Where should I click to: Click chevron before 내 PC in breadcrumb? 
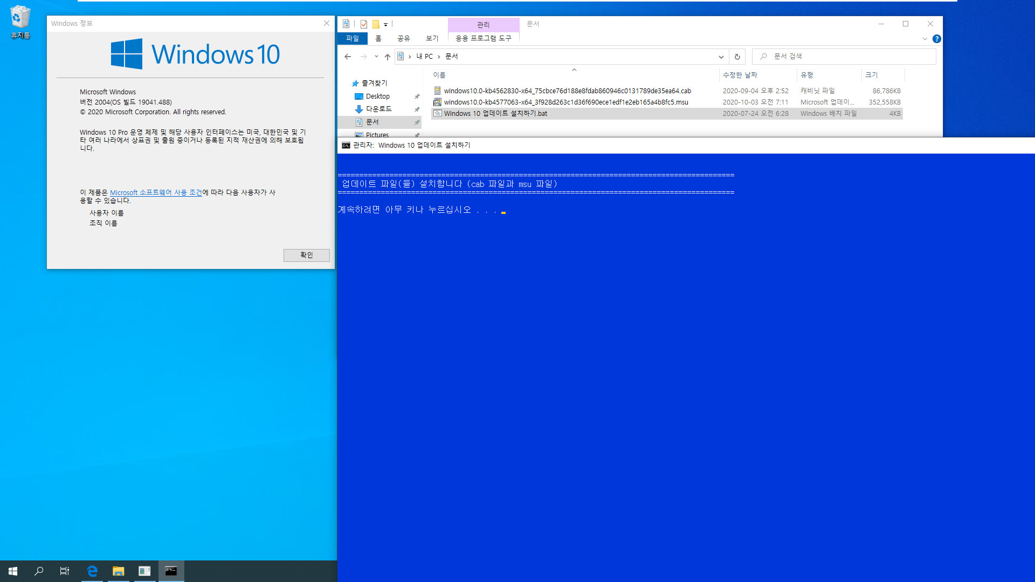tap(410, 57)
